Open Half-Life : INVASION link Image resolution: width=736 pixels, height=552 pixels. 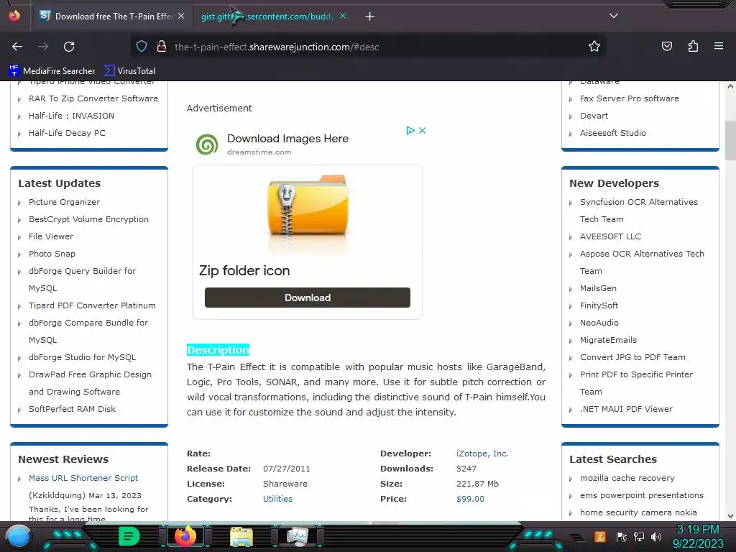[x=71, y=116]
